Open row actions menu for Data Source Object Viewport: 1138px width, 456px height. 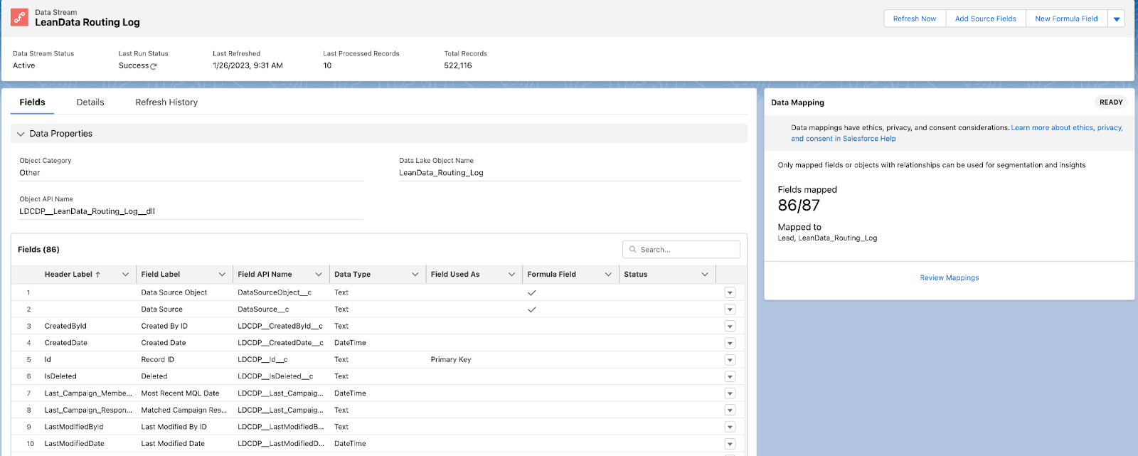click(730, 292)
